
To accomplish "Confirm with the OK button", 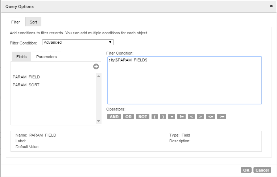I will 246,170.
